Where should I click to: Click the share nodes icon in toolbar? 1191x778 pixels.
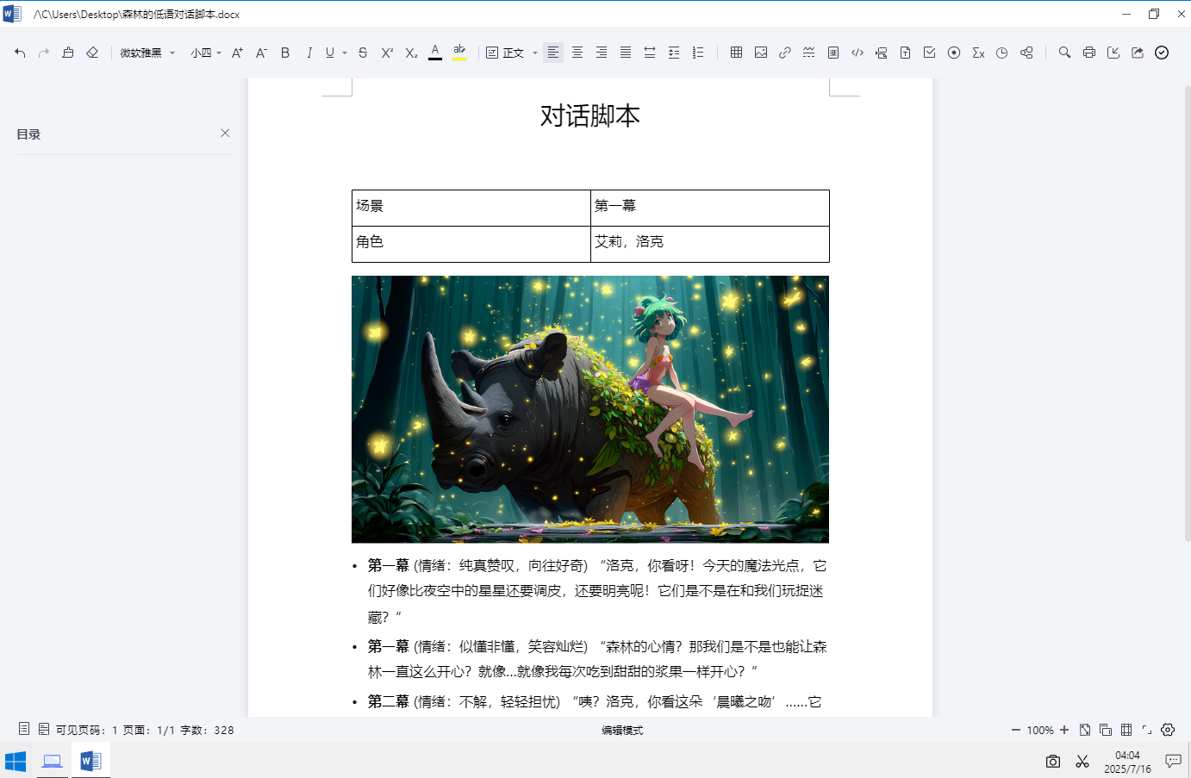pos(1026,53)
